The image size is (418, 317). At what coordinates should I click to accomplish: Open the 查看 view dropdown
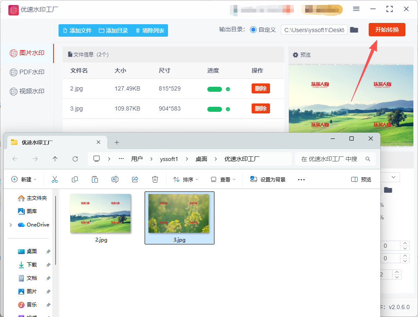[x=223, y=179]
